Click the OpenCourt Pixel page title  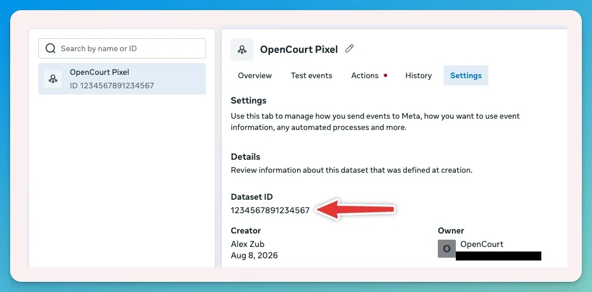pyautogui.click(x=299, y=50)
